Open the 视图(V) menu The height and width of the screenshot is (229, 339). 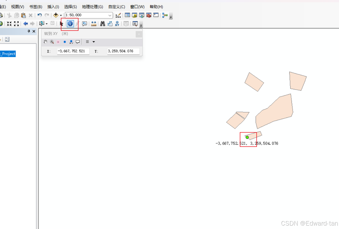click(18, 7)
